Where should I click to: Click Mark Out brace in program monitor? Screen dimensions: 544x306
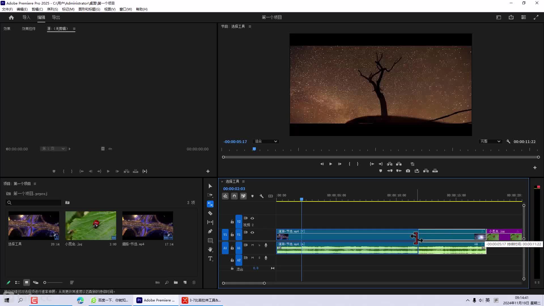coord(358,164)
